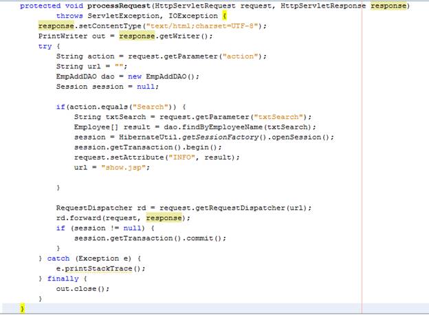Click getWriter() method call
Image resolution: width=429 pixels, height=315 pixels.
pos(184,36)
